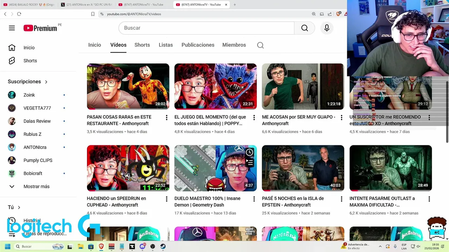Bookmark this page using bookmark icon
Screen dimensions: 449x252
point(93,14)
